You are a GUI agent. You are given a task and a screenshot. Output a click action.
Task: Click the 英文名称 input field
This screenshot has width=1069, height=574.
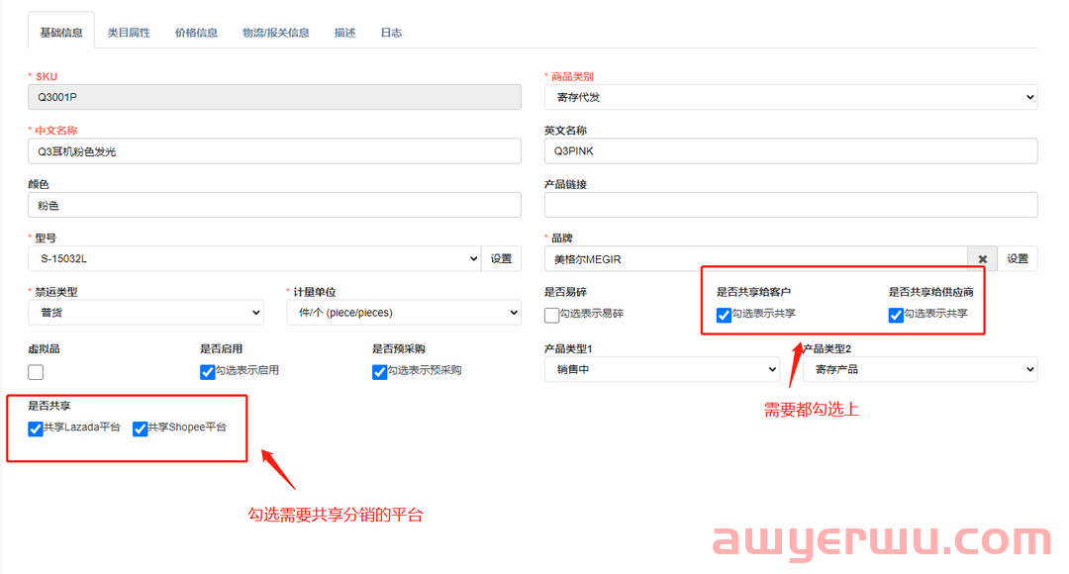point(790,151)
